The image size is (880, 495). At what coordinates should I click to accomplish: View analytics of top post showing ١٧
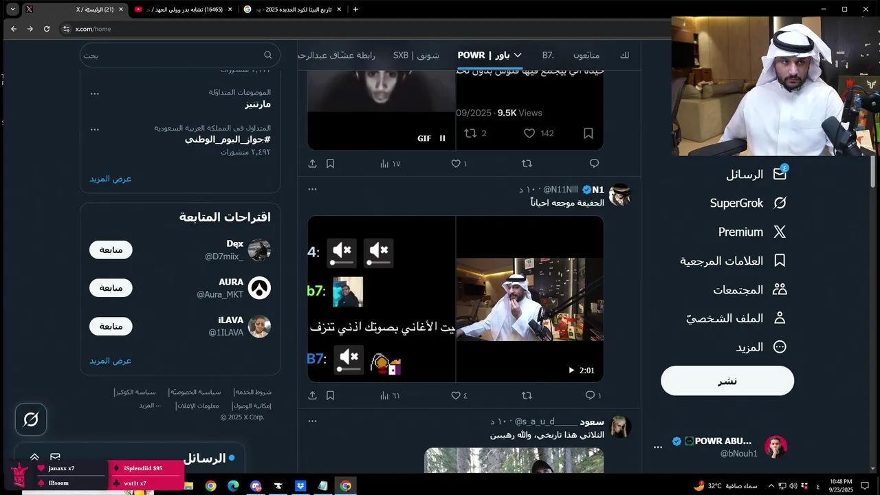pyautogui.click(x=390, y=164)
